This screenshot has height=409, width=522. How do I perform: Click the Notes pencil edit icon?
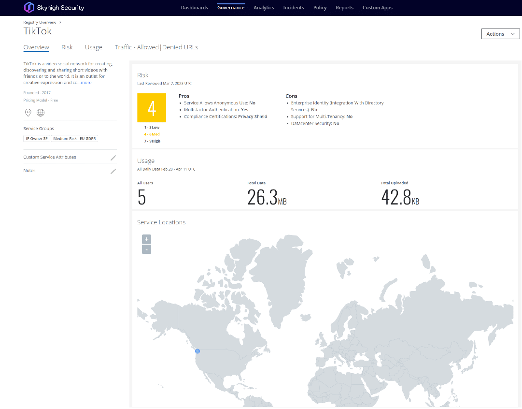pos(113,171)
